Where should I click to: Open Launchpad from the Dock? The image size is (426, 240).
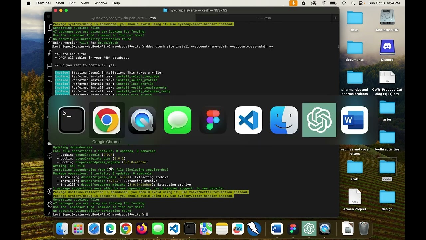click(78, 229)
